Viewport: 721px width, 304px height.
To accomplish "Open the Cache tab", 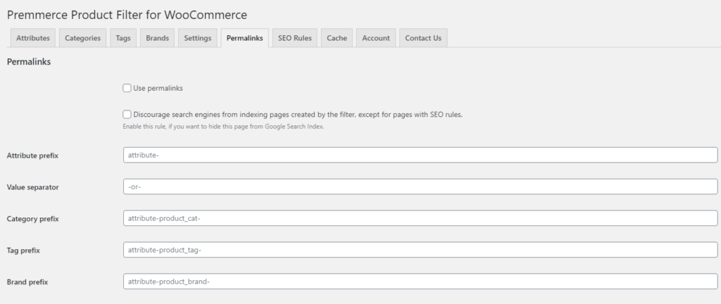I will coord(337,38).
